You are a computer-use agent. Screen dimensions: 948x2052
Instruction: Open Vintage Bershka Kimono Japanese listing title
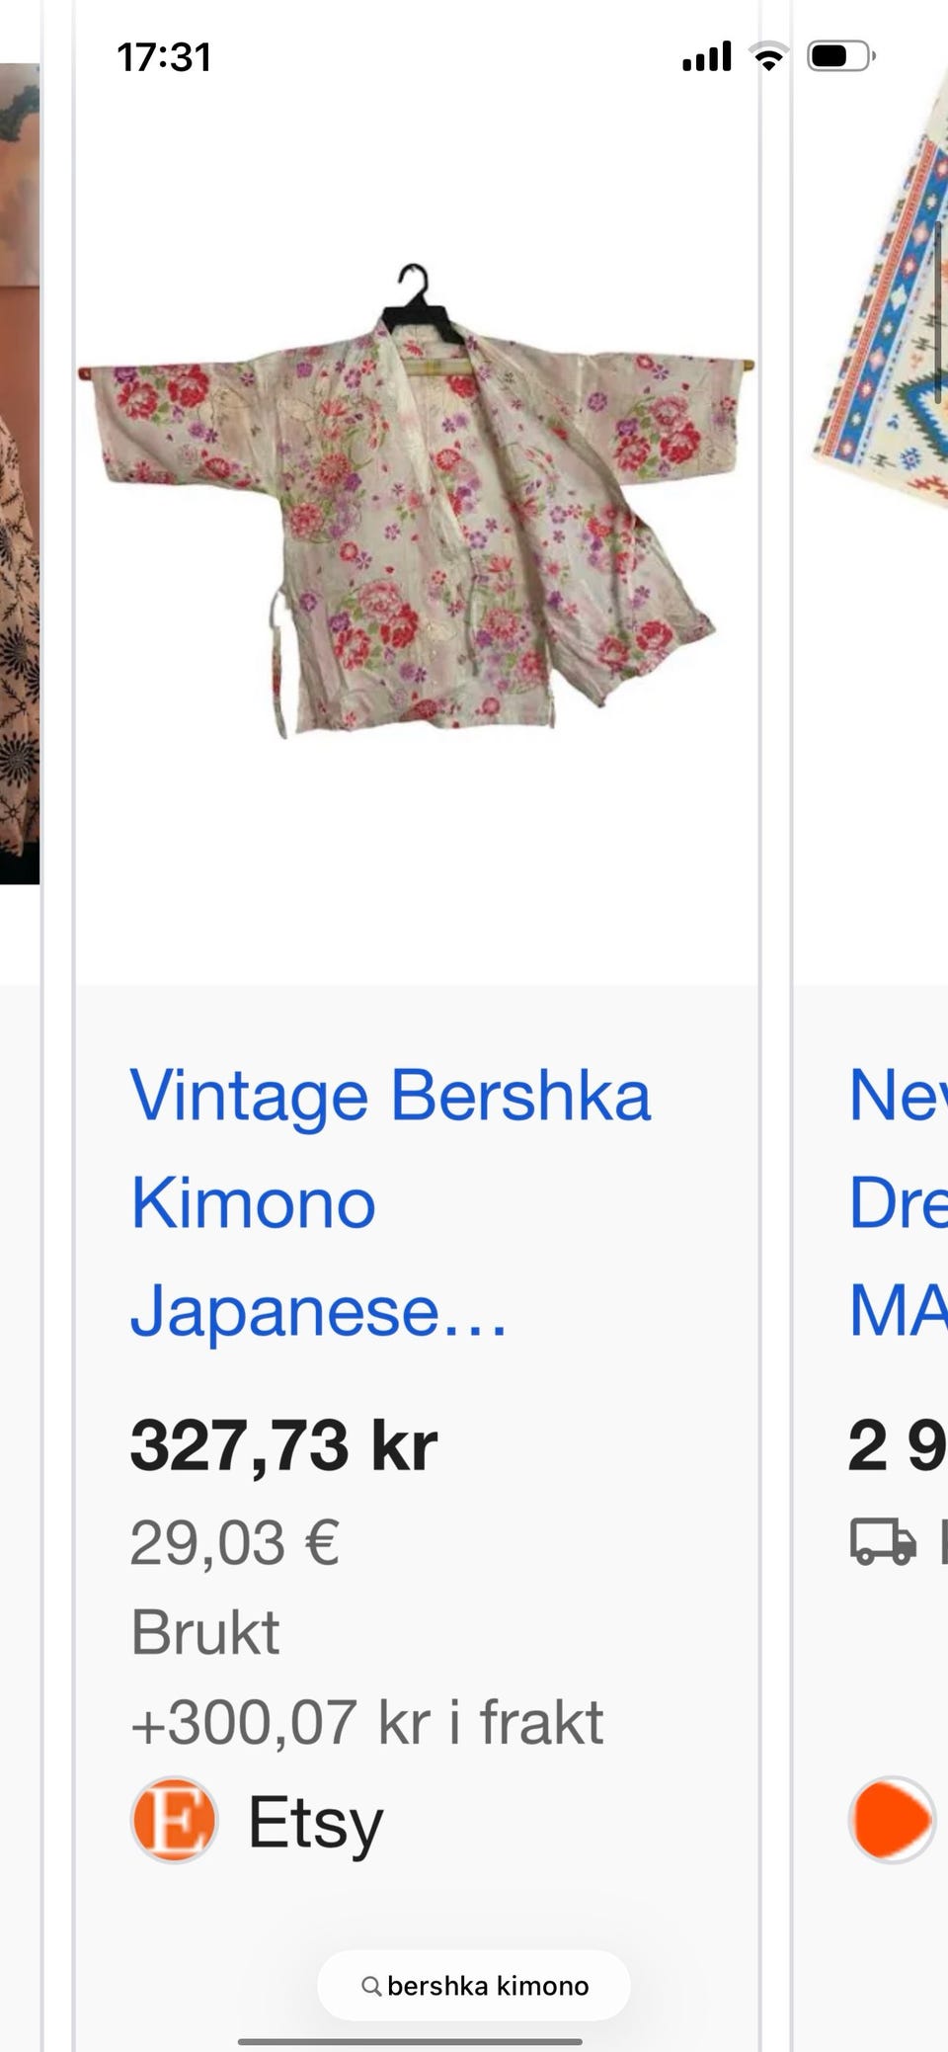coord(391,1202)
